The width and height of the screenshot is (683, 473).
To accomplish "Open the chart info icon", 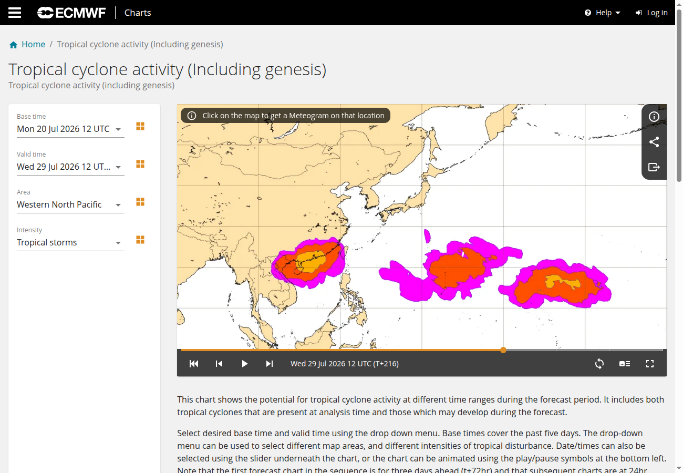I will point(654,117).
